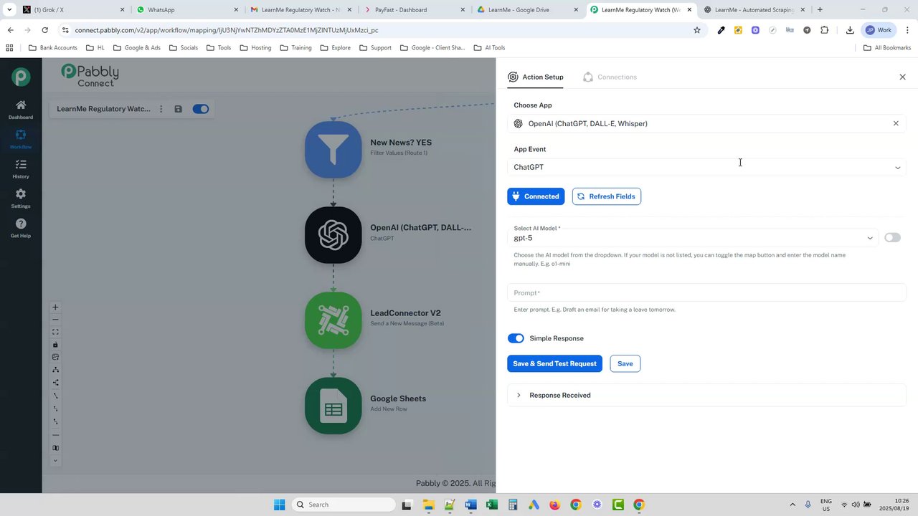Click Save & Send Test Request
918x516 pixels.
coord(554,363)
